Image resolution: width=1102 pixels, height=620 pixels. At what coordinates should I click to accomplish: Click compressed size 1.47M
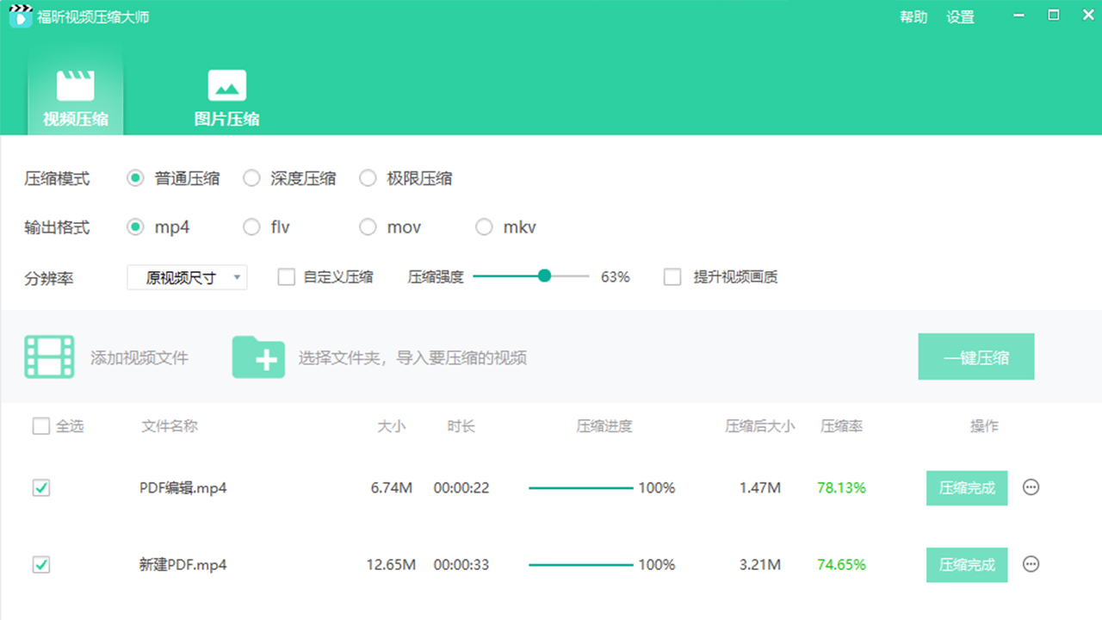[760, 487]
